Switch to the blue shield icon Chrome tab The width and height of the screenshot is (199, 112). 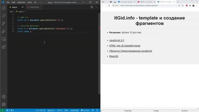[126, 2]
